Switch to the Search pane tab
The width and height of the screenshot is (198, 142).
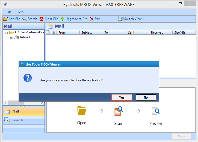[23, 120]
